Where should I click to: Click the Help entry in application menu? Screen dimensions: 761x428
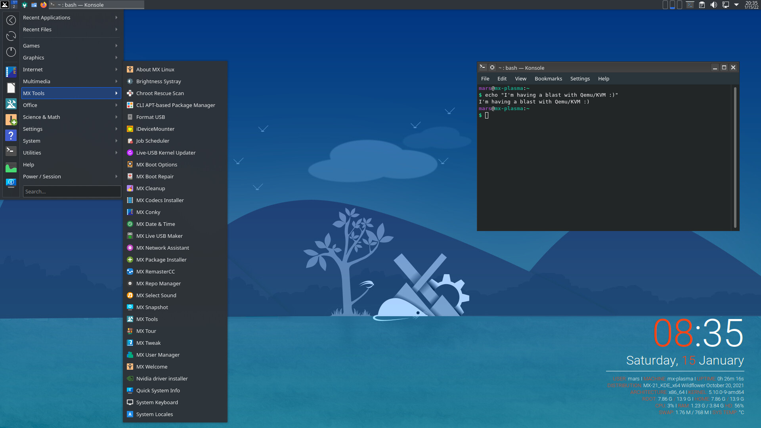pos(71,164)
